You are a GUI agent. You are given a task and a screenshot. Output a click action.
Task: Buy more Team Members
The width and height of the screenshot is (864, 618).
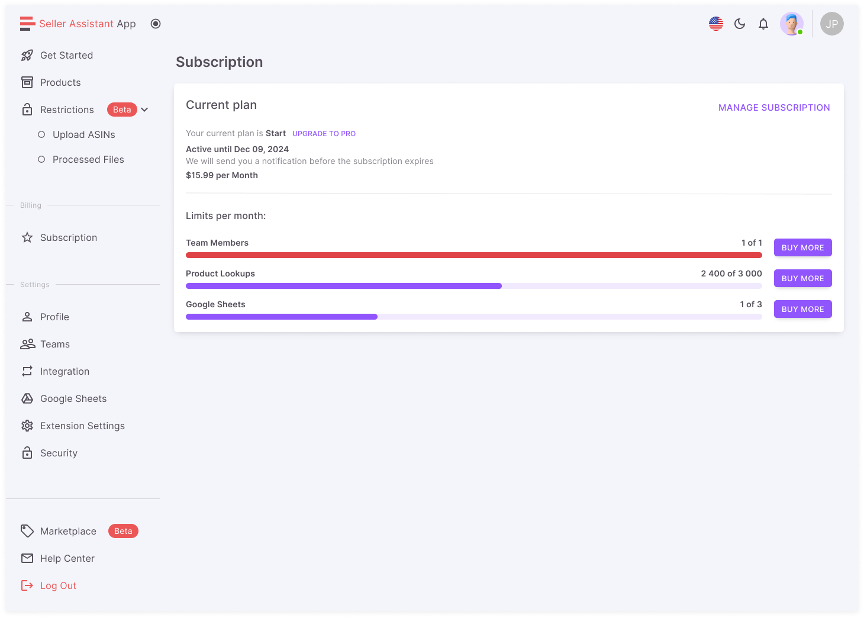coord(802,247)
